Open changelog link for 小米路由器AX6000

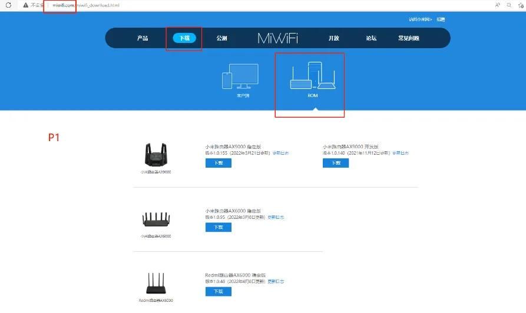pos(276,217)
